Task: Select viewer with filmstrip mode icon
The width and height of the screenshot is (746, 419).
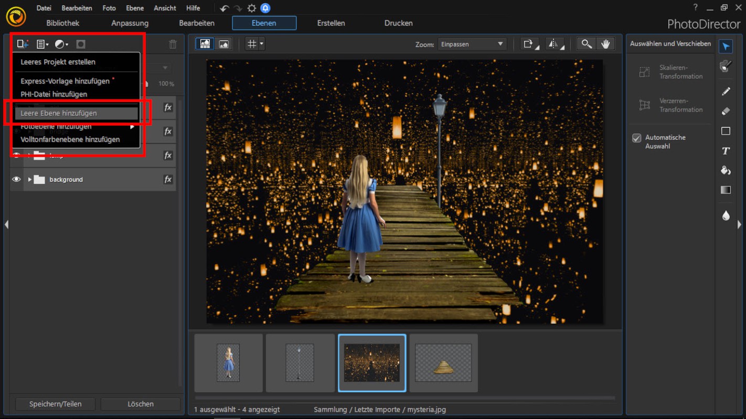Action: pos(205,44)
